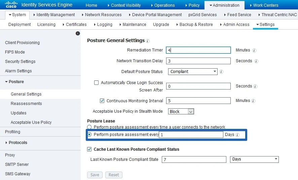Select posture assessment every time user connects
298x180 pixels.
pyautogui.click(x=89, y=127)
